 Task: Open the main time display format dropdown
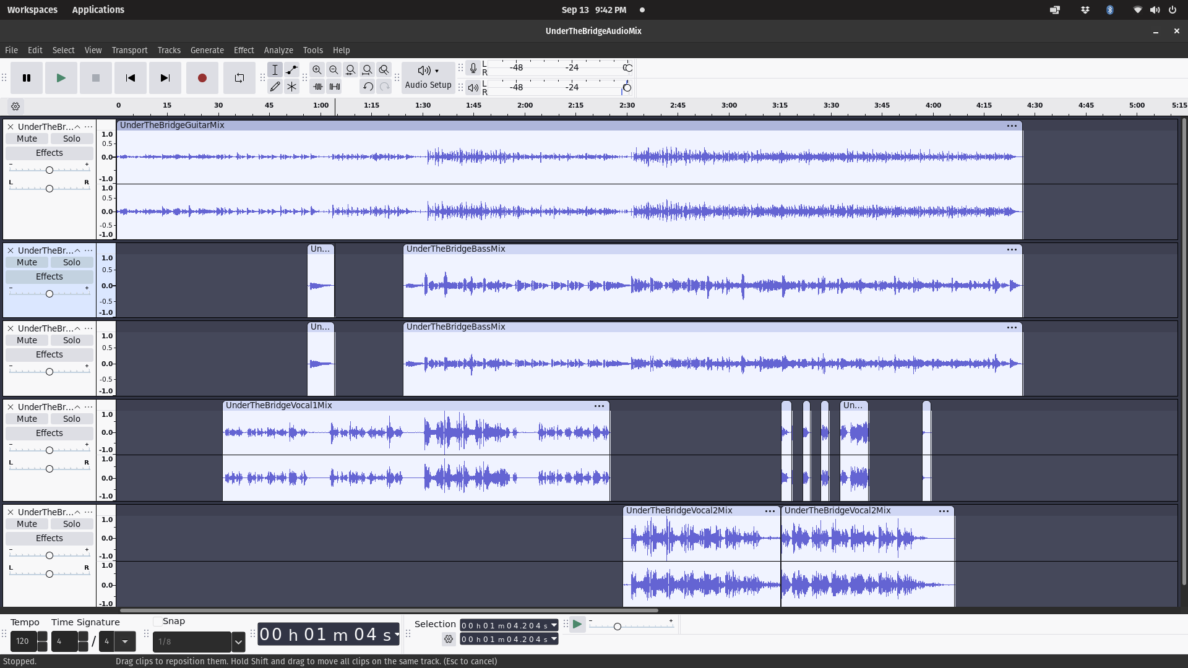[396, 635]
